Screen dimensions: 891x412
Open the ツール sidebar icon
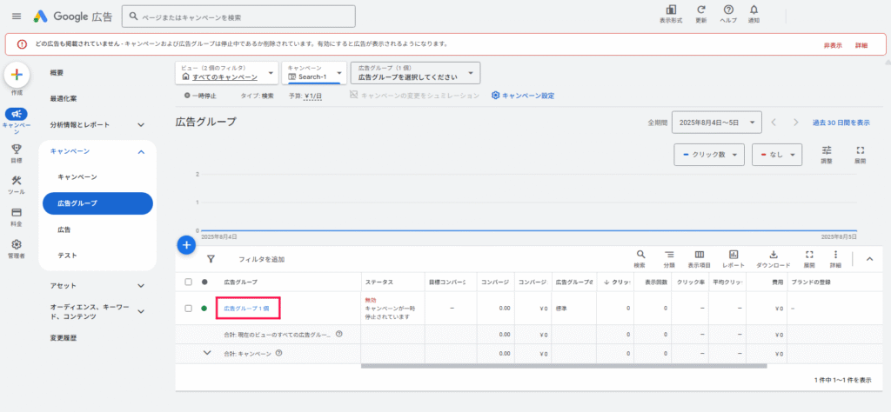click(x=17, y=181)
